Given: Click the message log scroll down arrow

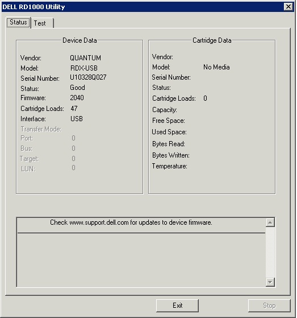Looking at the screenshot, I should point(270,282).
